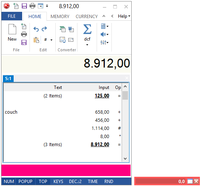Redo the last undone action
The width and height of the screenshot is (201, 186).
(x=44, y=29)
